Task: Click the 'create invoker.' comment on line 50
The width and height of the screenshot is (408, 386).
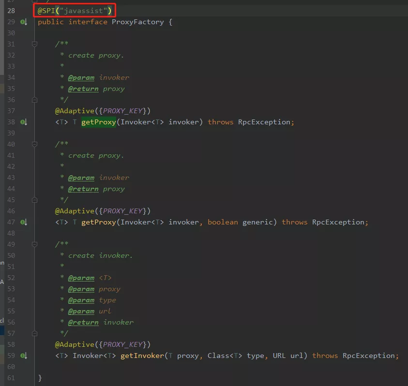Action: coord(101,256)
